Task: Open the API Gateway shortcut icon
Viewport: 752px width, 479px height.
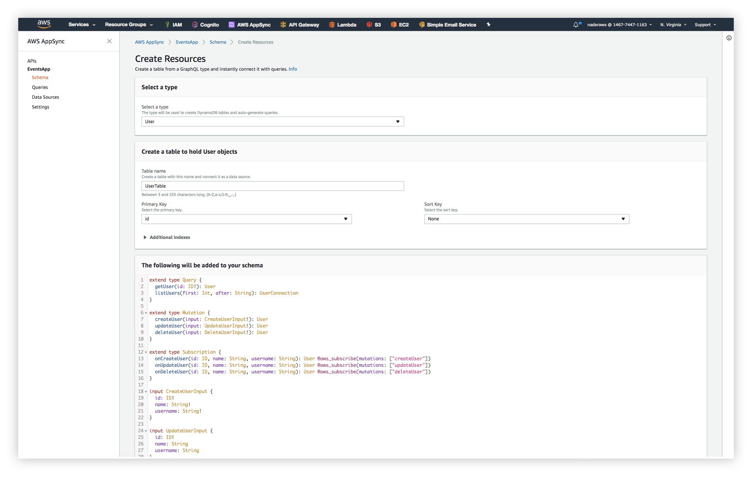Action: 283,24
